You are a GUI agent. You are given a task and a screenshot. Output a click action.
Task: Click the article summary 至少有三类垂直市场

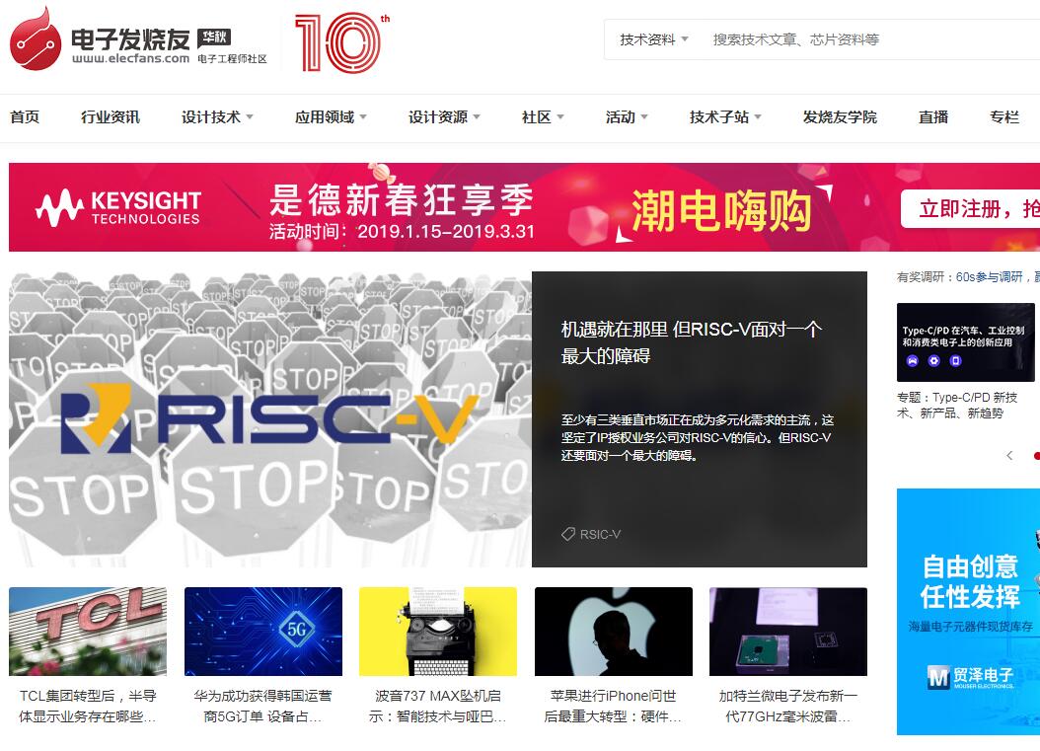pyautogui.click(x=698, y=438)
